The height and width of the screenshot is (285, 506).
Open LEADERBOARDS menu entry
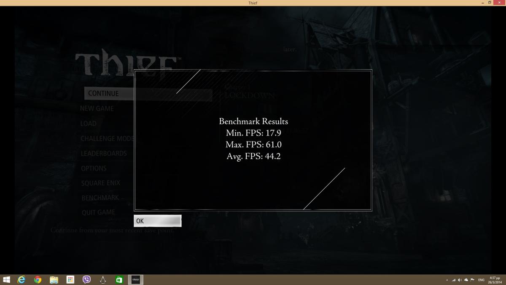coord(104,154)
